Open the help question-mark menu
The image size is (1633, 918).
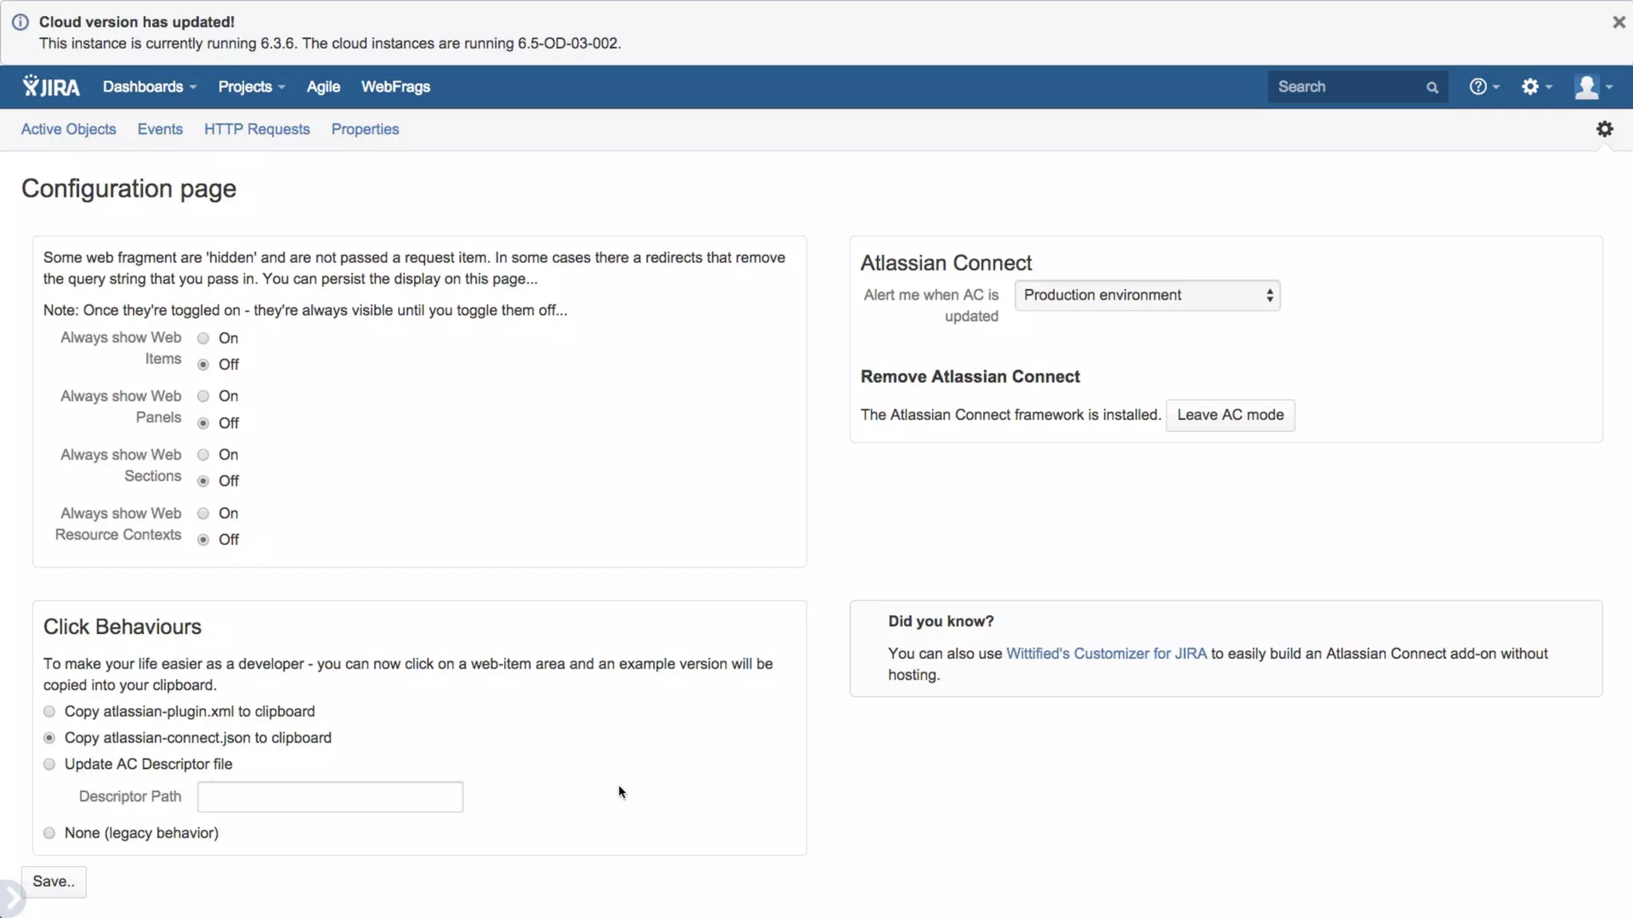(1483, 87)
